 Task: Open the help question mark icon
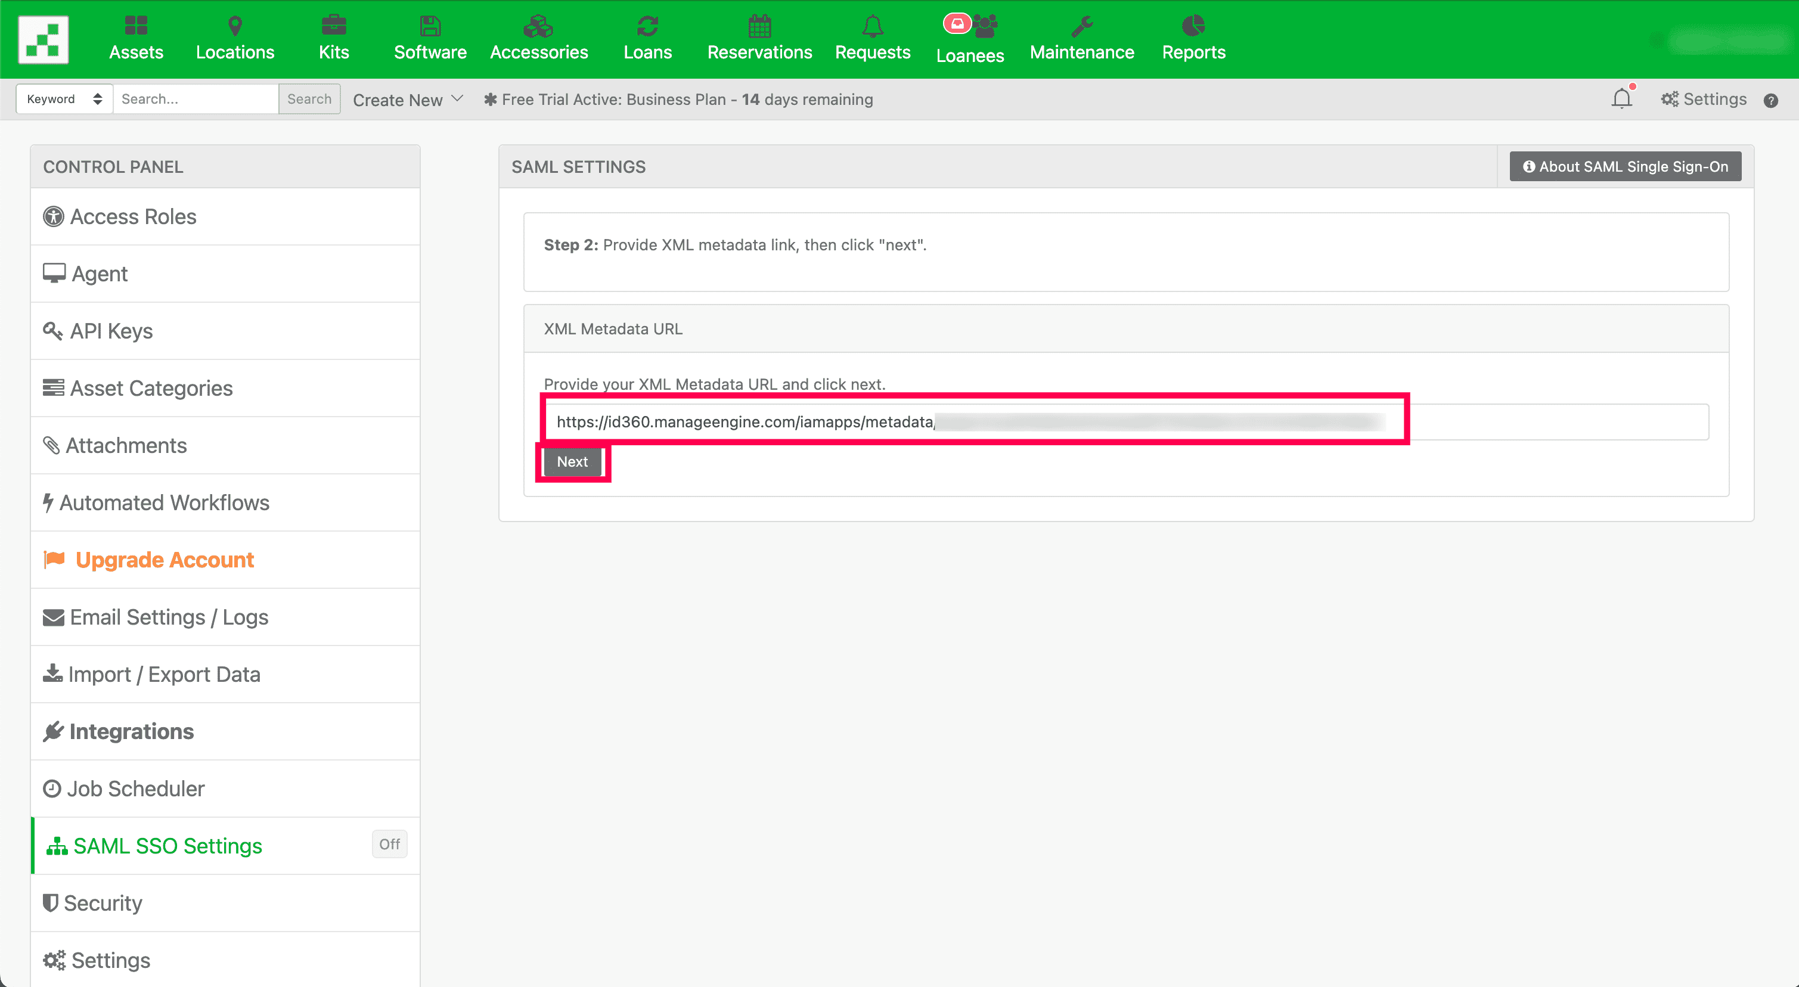(x=1770, y=101)
